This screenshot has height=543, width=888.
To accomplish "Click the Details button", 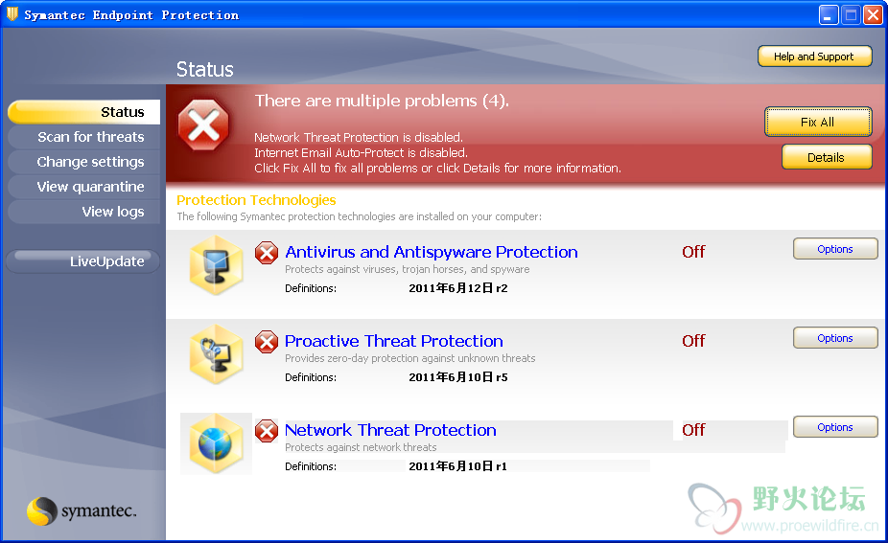I will tap(827, 157).
